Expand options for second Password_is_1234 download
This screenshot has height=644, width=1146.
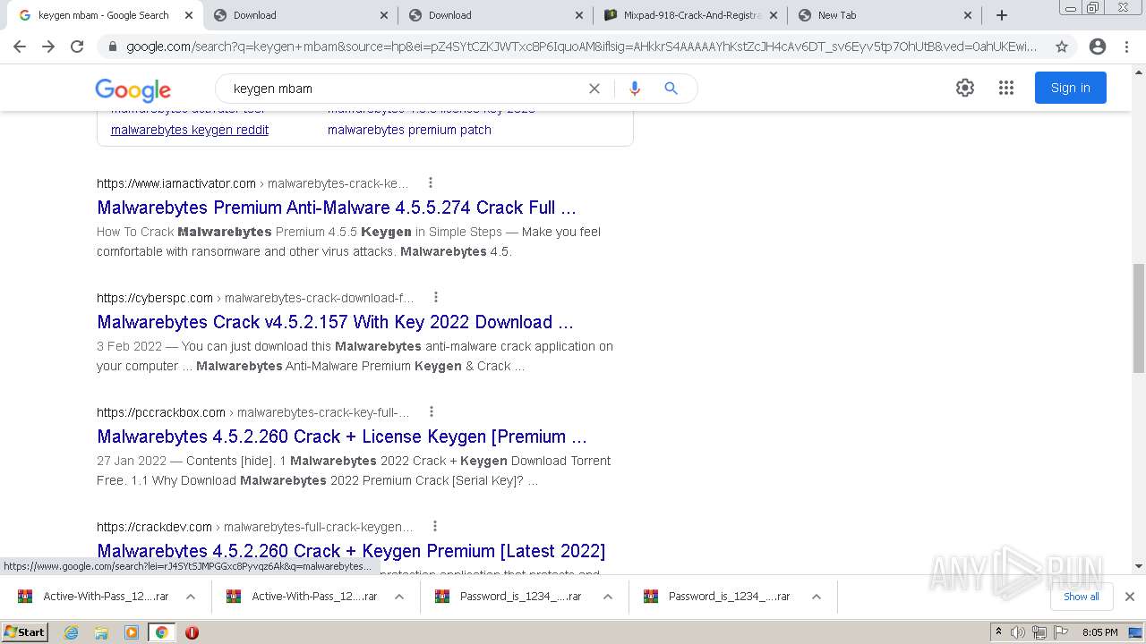point(817,597)
